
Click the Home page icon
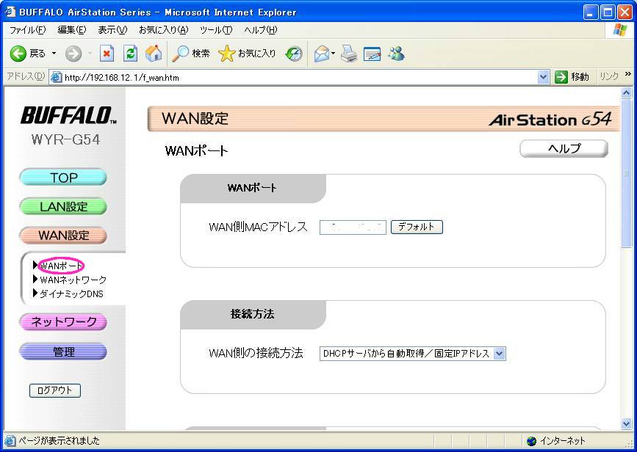154,54
